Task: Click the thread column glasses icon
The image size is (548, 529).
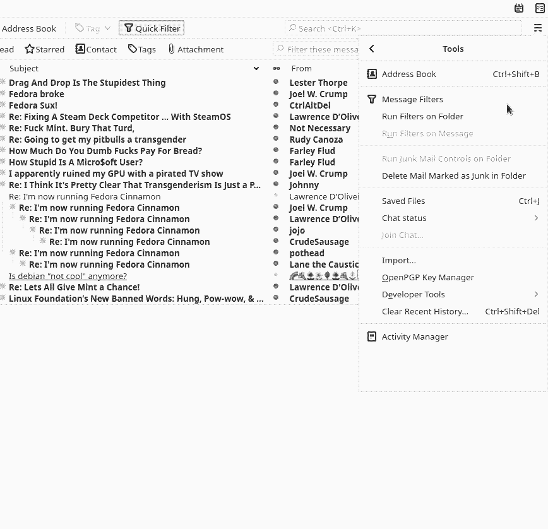Action: tap(276, 69)
